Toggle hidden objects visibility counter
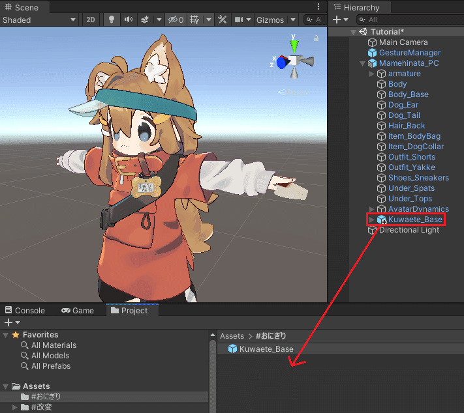 click(176, 20)
